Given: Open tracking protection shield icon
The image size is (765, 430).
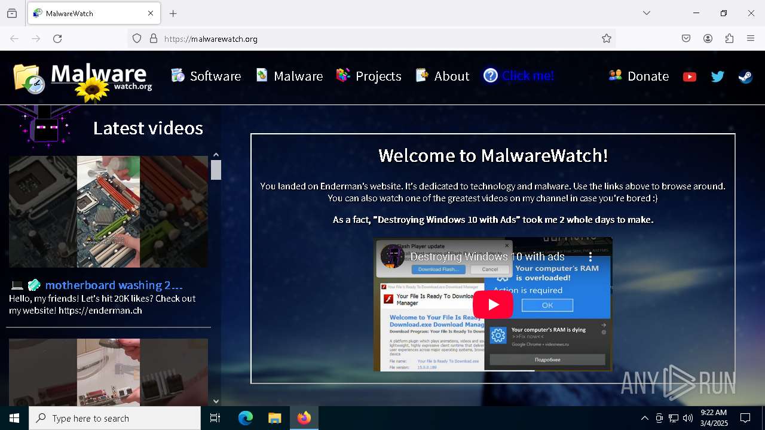Looking at the screenshot, I should click(x=137, y=39).
